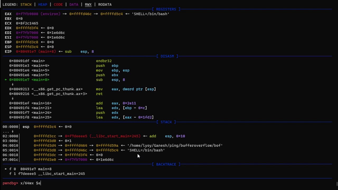Viewport: 338px width, 190px height.
Task: Click address 0x80491e6 <main+7>
Action: coord(29,75)
